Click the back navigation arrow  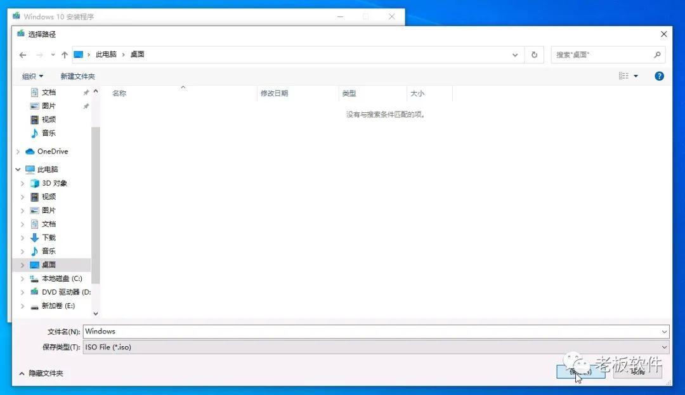point(23,55)
